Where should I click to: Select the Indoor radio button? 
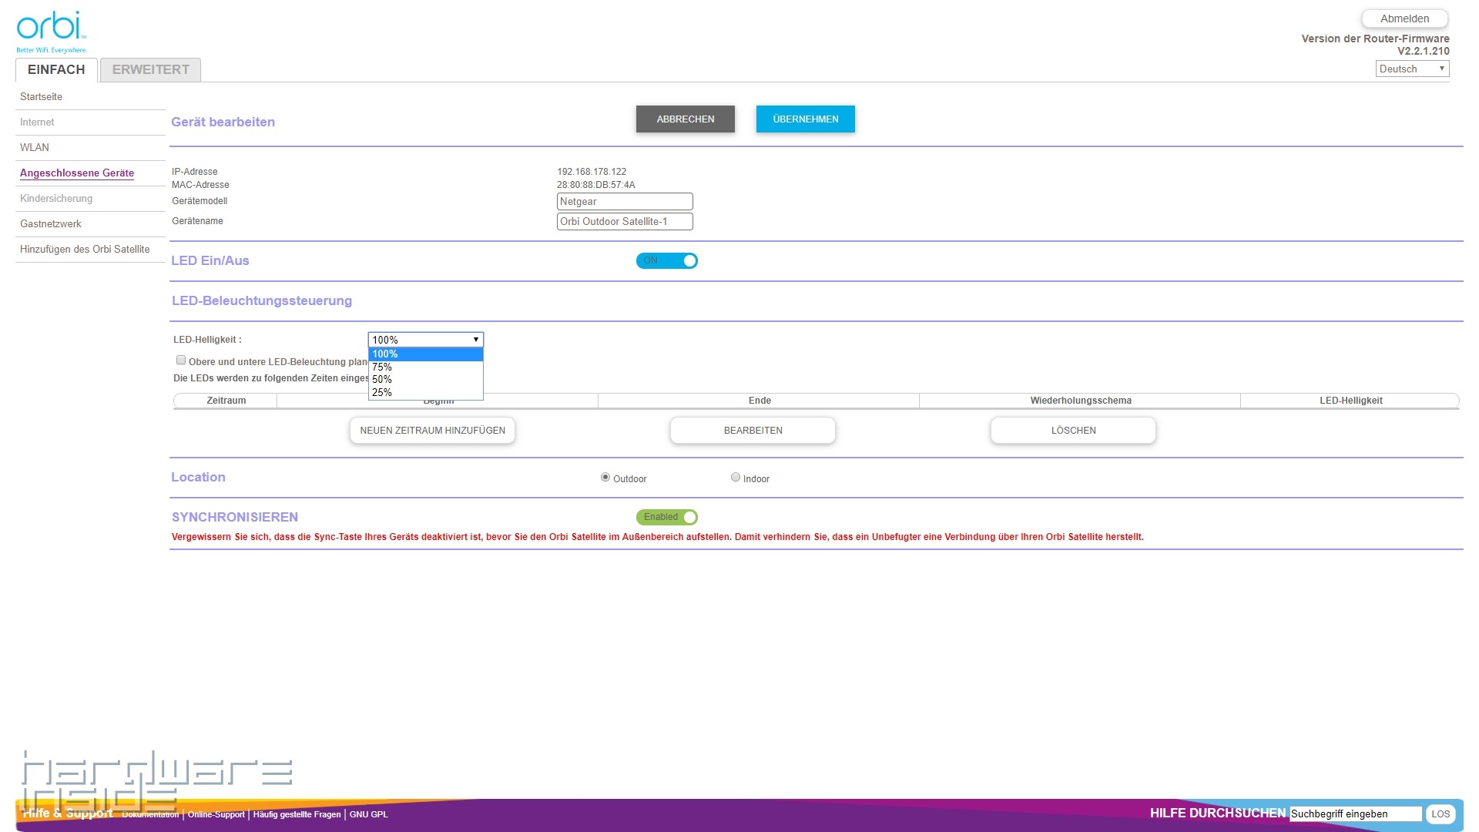736,478
